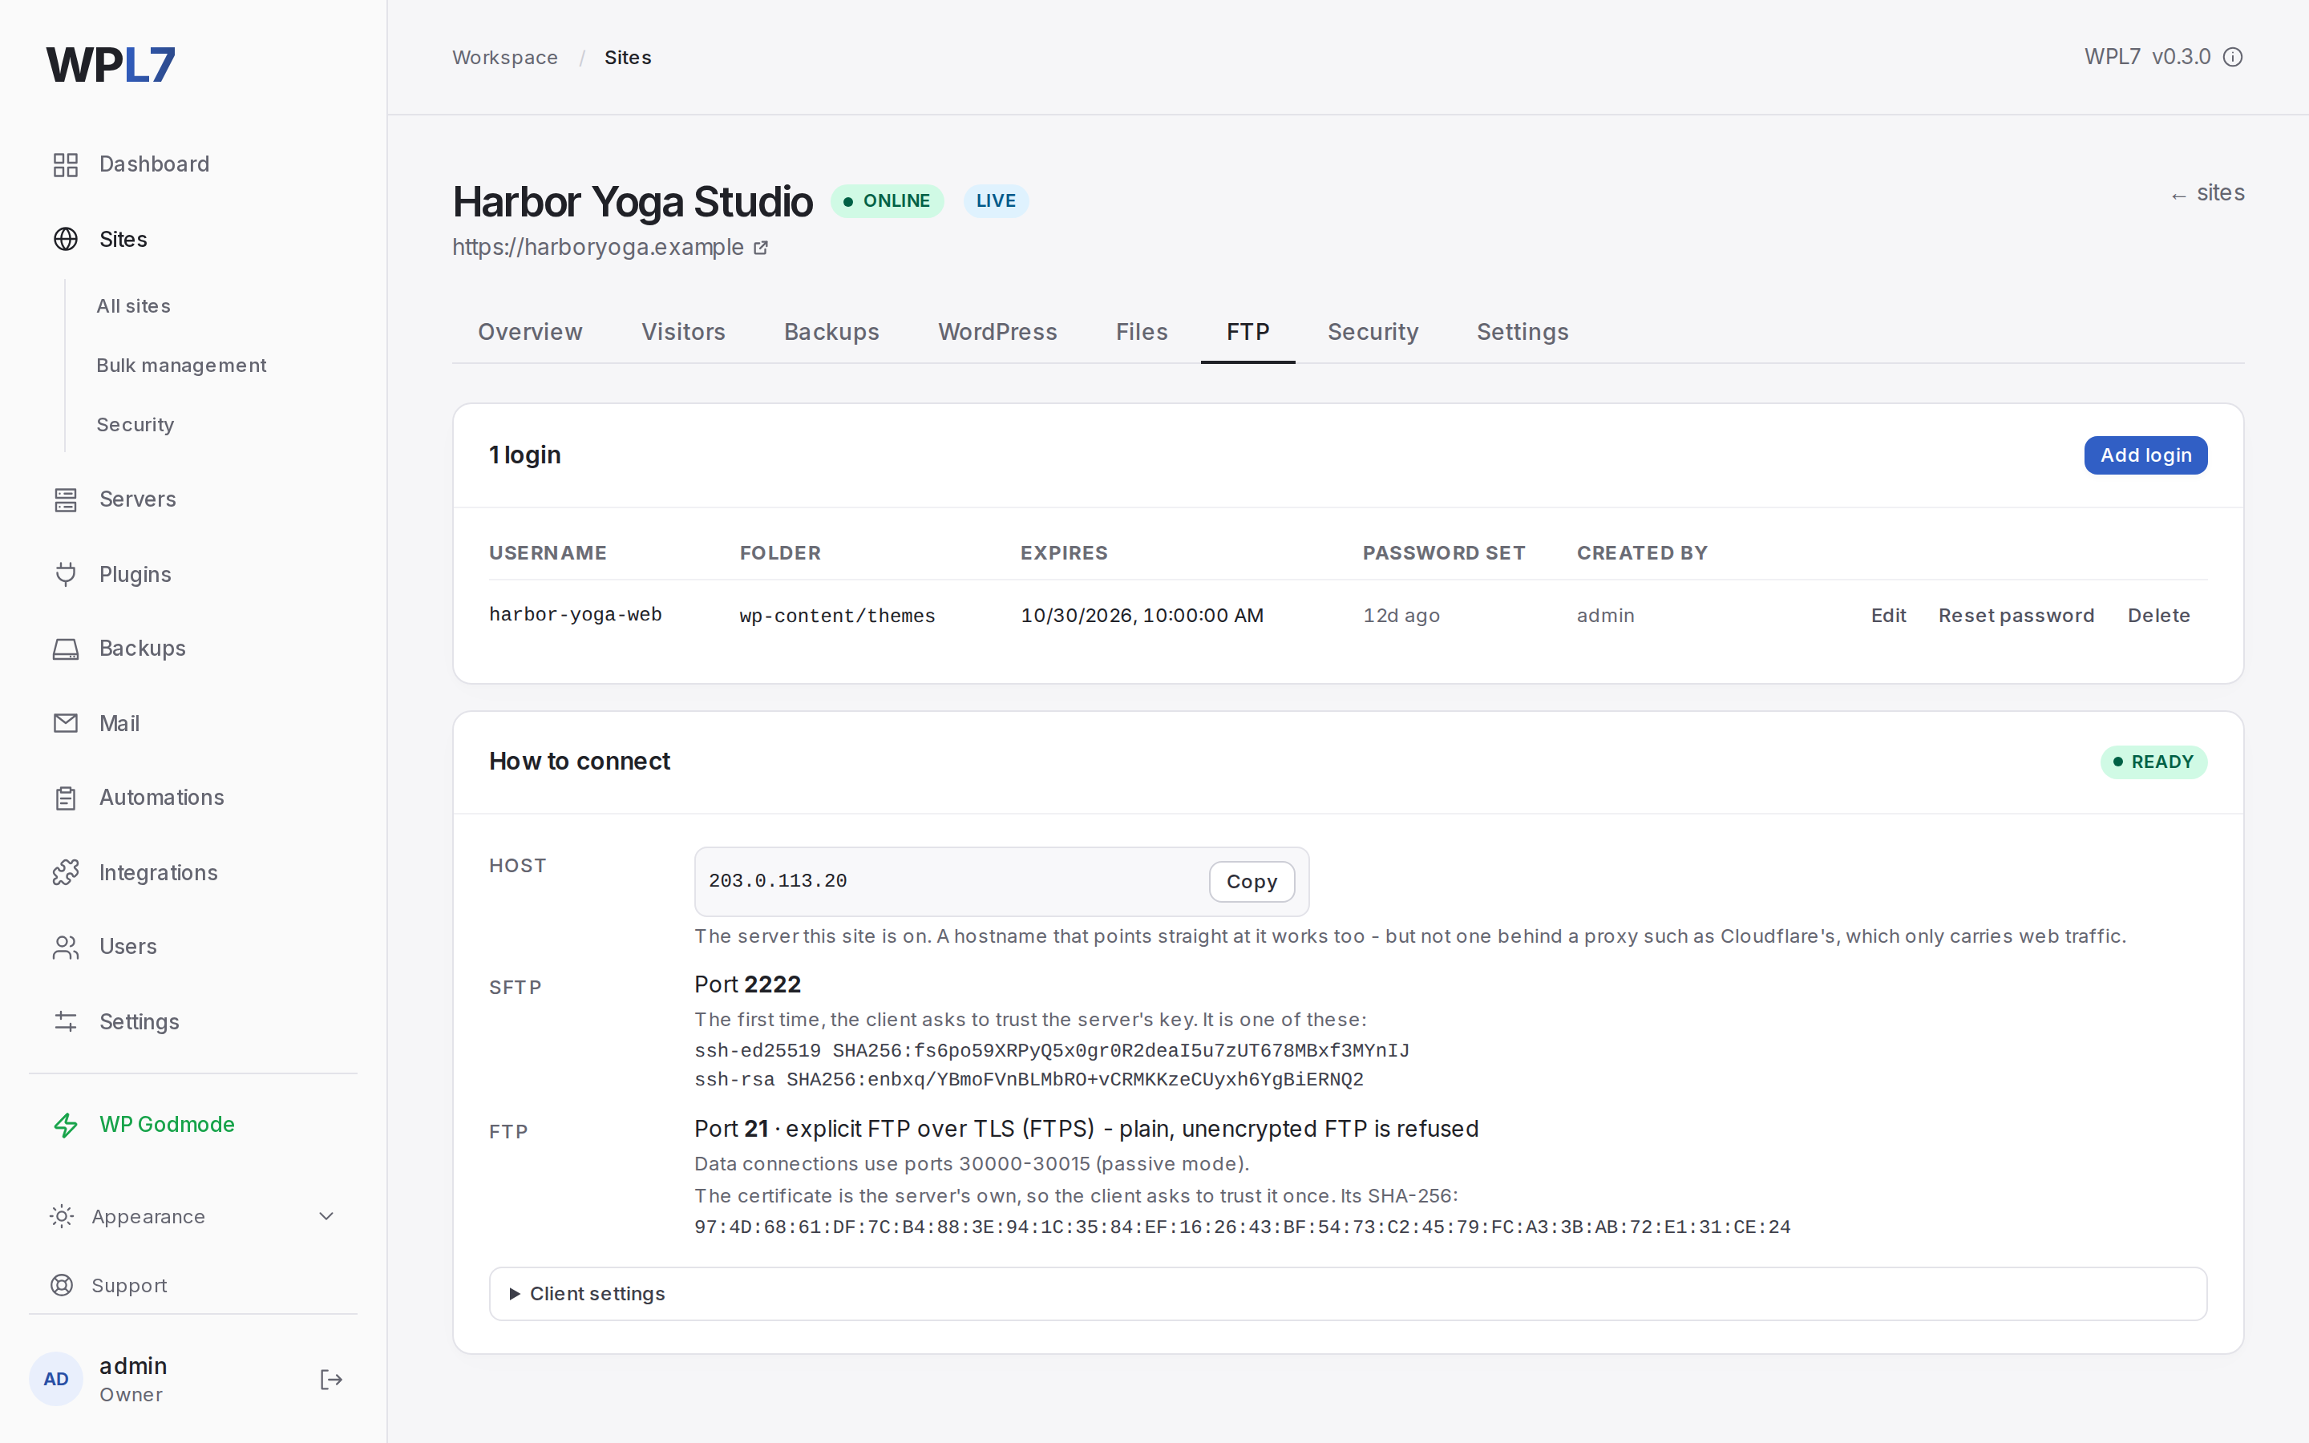The image size is (2309, 1443).
Task: Copy the host IP address
Action: pyautogui.click(x=1251, y=882)
